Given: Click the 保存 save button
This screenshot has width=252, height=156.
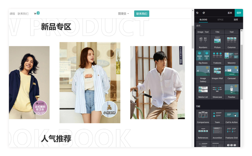Looking at the screenshot, I should 239,13.
